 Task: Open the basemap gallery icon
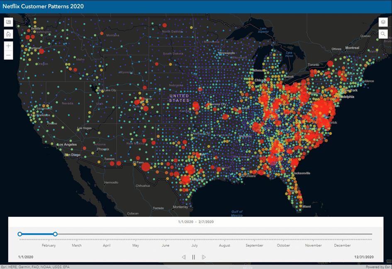click(8, 22)
